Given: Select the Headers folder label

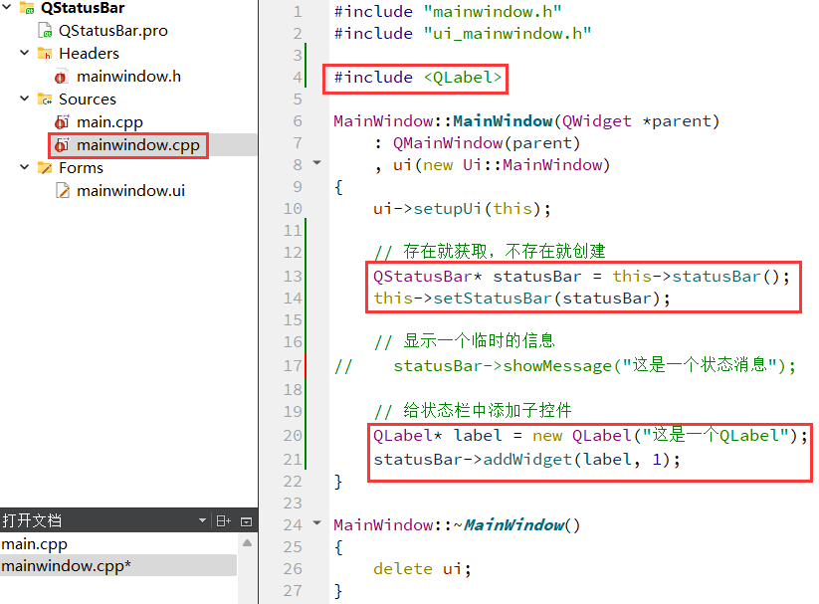Looking at the screenshot, I should 89,54.
